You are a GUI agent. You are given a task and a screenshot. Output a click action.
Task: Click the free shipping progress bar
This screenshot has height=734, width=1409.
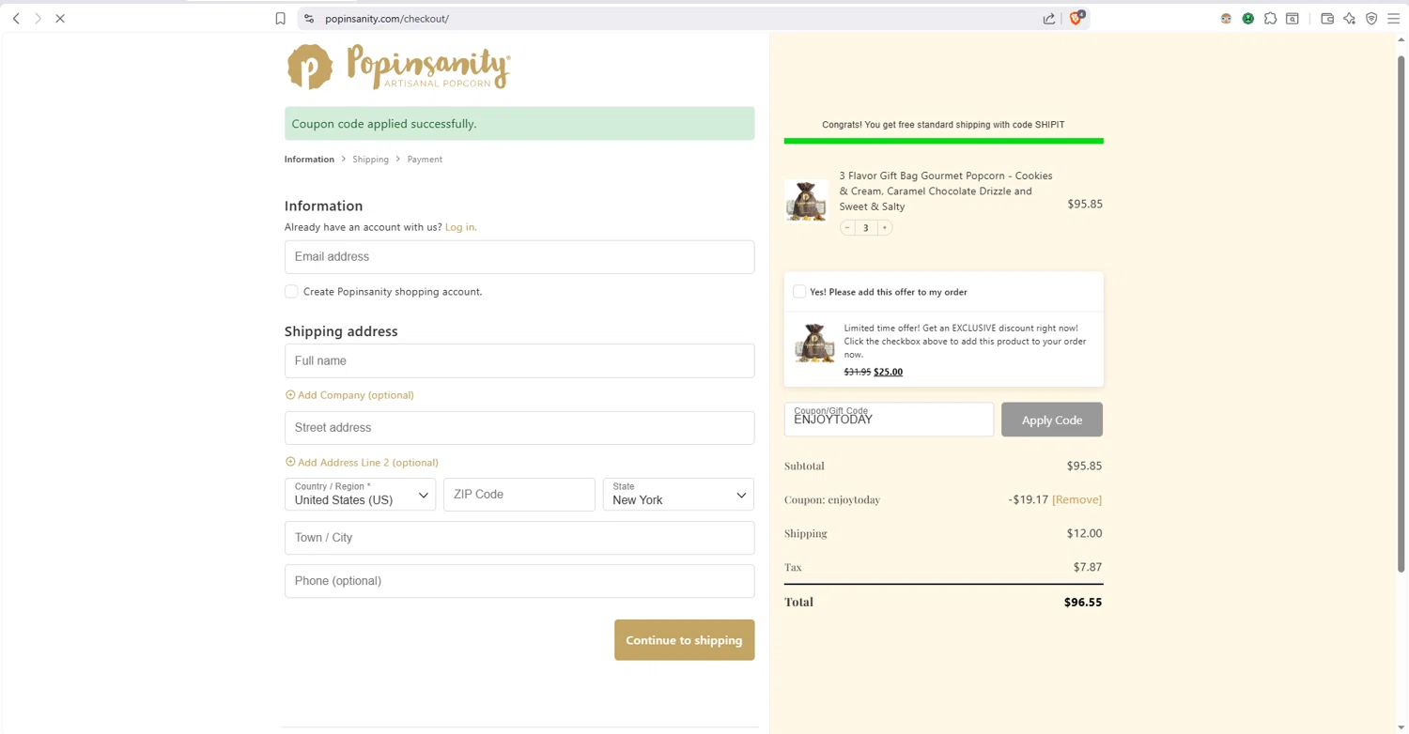click(x=943, y=141)
